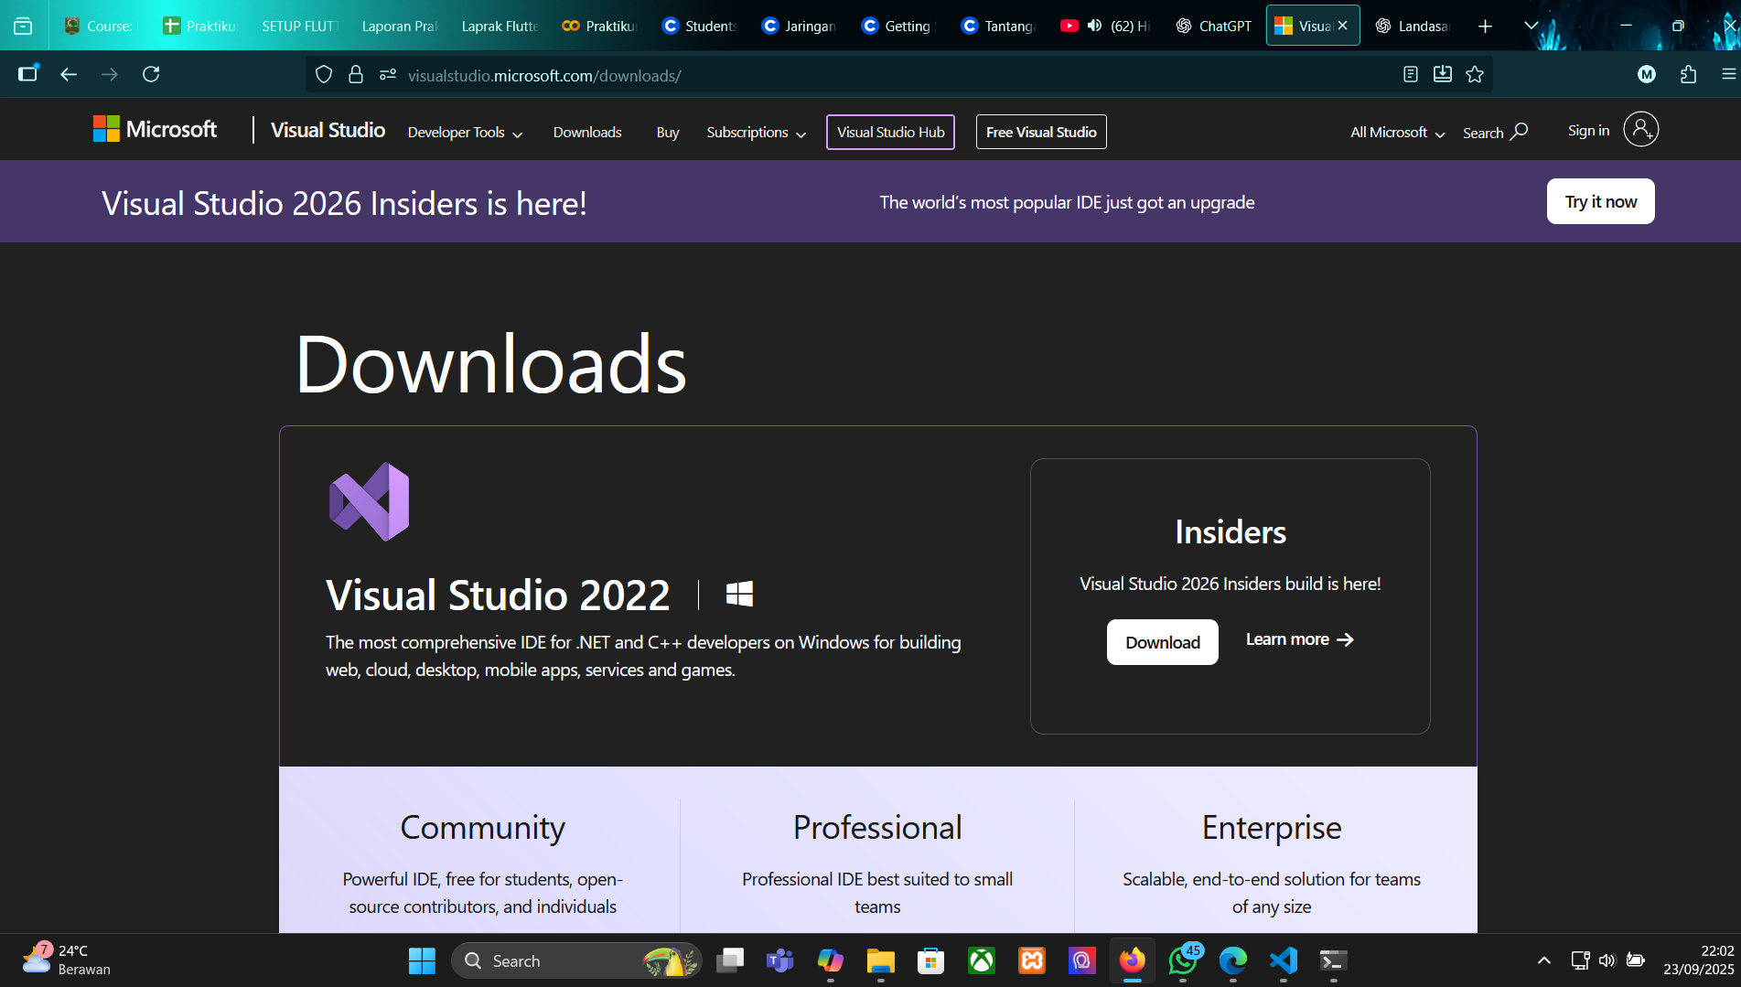Image resolution: width=1741 pixels, height=987 pixels.
Task: Open the Windows Terminal from the taskbar
Action: tap(1333, 960)
